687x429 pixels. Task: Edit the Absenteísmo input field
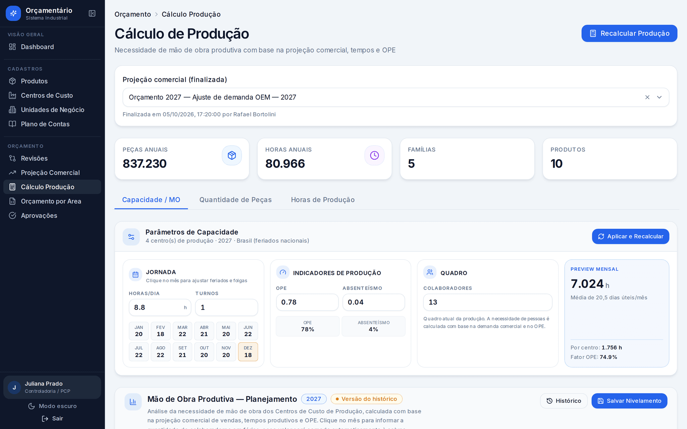tap(374, 302)
